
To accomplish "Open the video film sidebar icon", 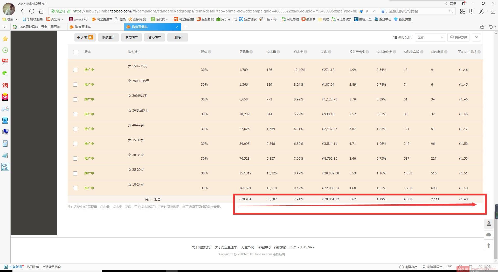I will [5, 120].
